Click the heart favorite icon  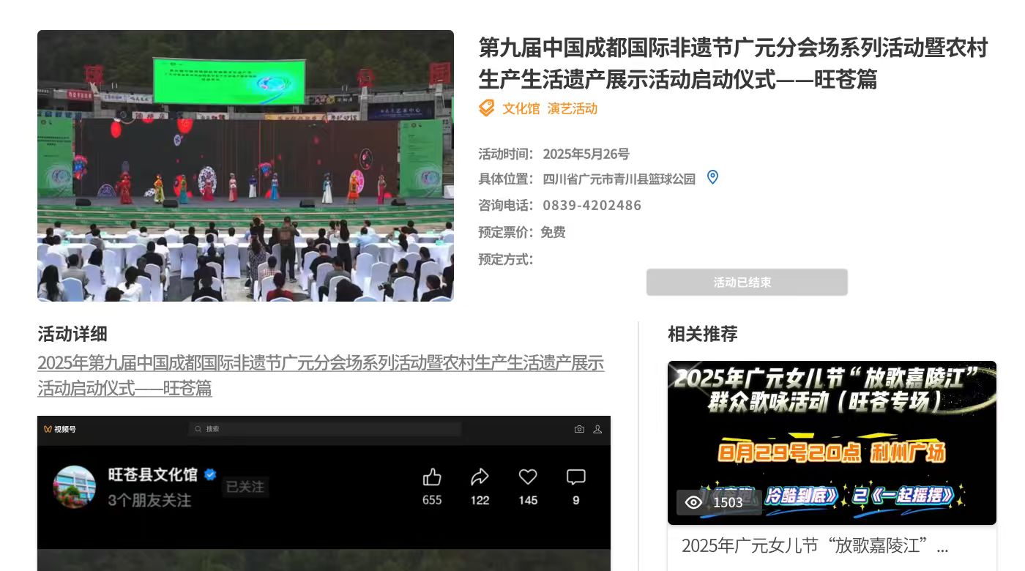(x=528, y=478)
